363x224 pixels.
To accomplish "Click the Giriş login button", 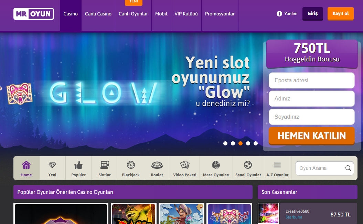I will tap(312, 14).
